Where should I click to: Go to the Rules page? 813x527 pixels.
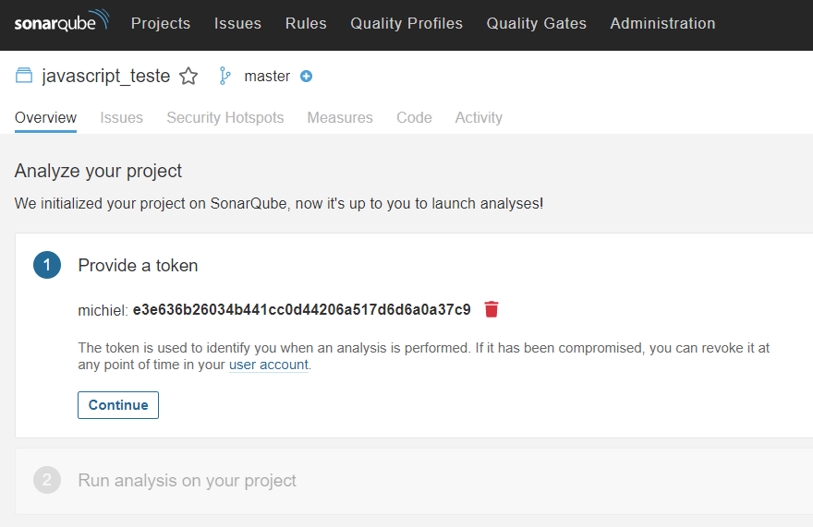[306, 23]
